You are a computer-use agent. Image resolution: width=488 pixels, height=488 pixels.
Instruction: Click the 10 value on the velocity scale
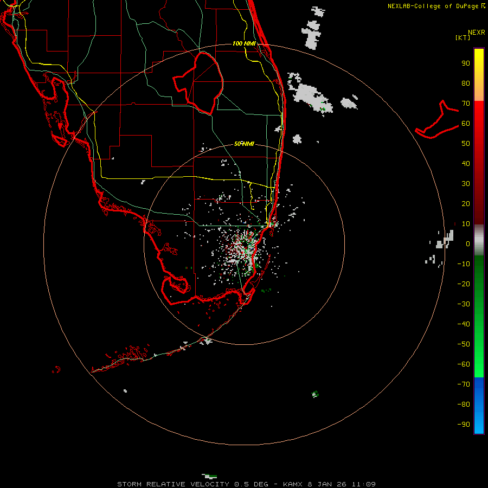(466, 224)
